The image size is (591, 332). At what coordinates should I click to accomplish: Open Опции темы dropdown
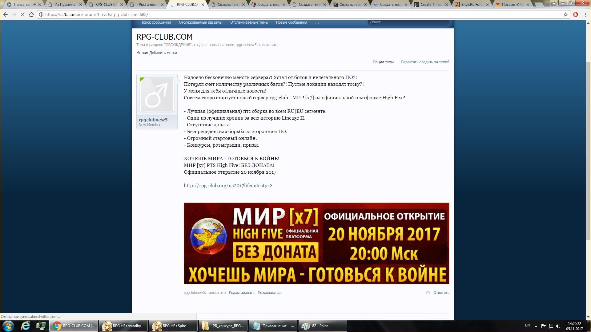click(383, 62)
